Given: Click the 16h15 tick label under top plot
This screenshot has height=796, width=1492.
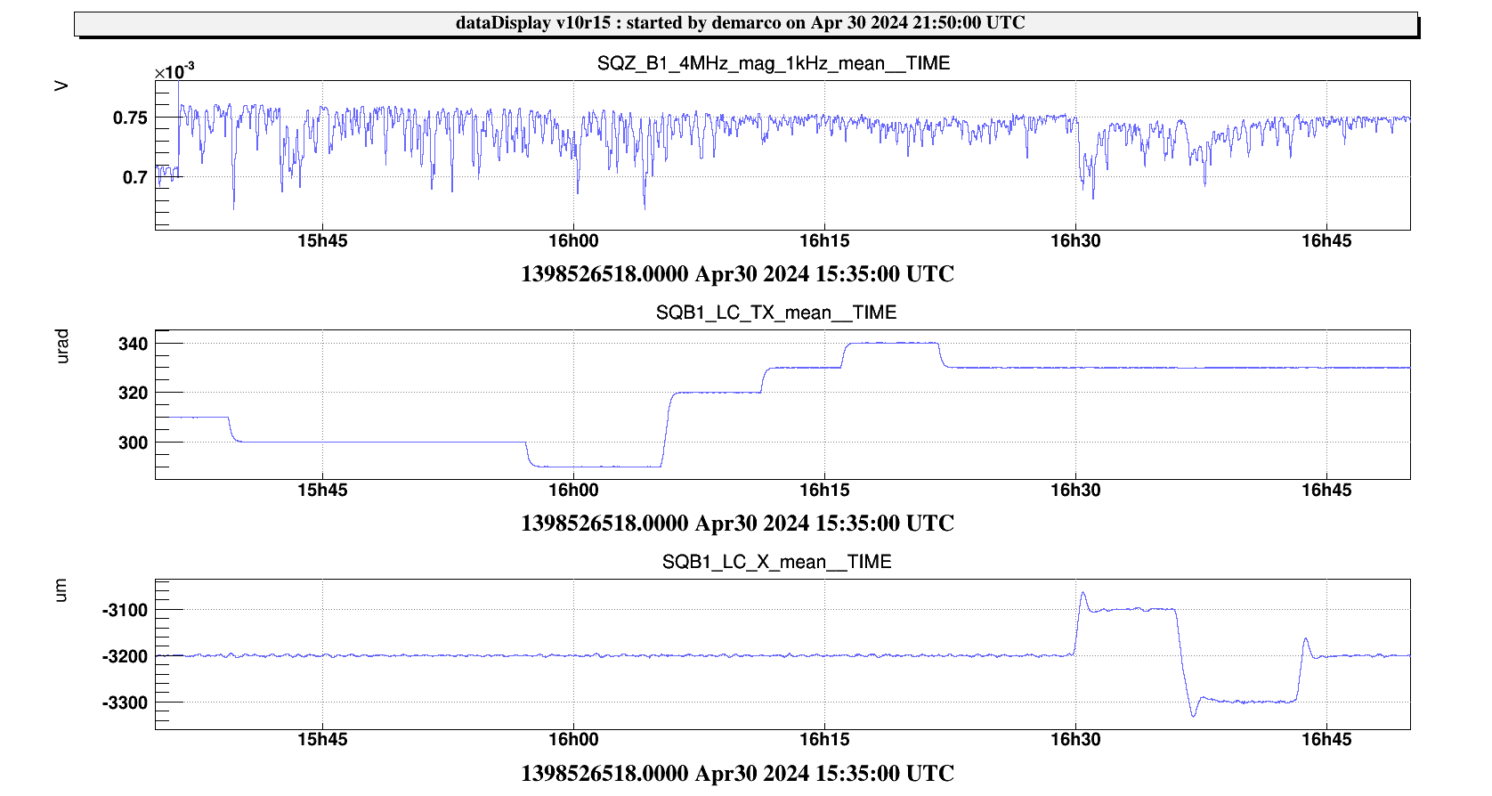Looking at the screenshot, I should coord(824,241).
